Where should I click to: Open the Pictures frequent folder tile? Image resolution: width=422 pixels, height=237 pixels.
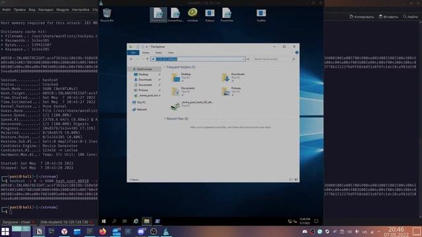point(231,92)
